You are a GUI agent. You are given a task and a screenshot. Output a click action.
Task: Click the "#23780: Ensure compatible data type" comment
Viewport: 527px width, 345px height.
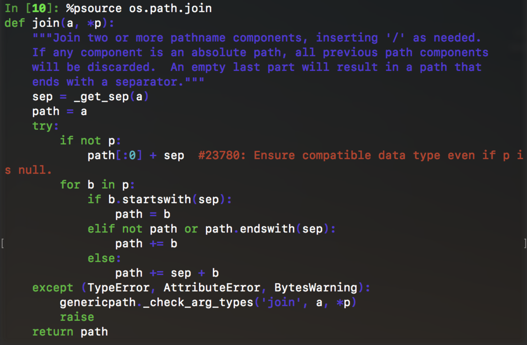361,155
